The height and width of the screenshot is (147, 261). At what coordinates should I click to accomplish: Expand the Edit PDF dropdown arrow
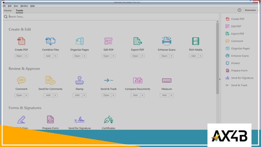(113, 56)
